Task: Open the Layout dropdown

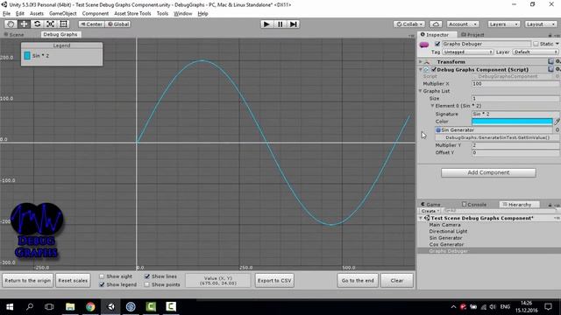Action: [541, 24]
